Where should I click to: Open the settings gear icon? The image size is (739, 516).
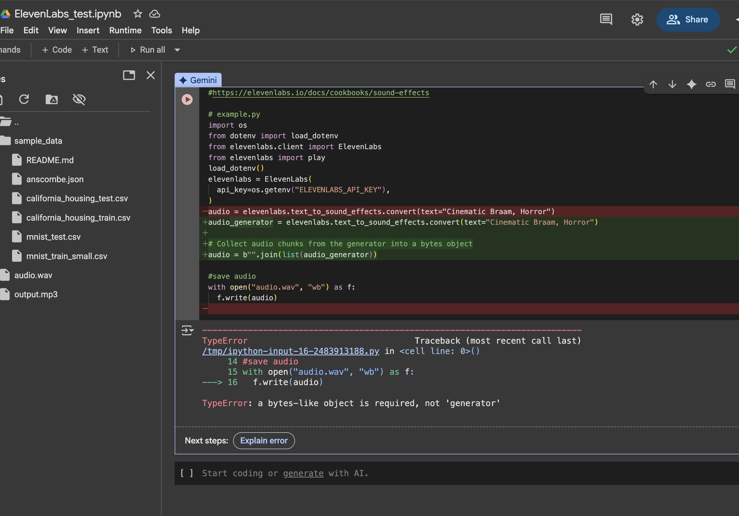point(637,19)
